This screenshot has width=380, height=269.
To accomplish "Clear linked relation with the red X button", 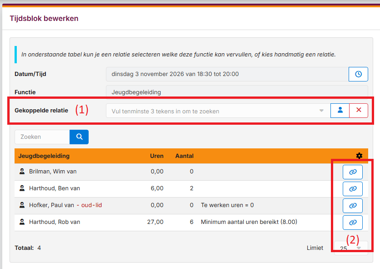I will tap(359, 111).
